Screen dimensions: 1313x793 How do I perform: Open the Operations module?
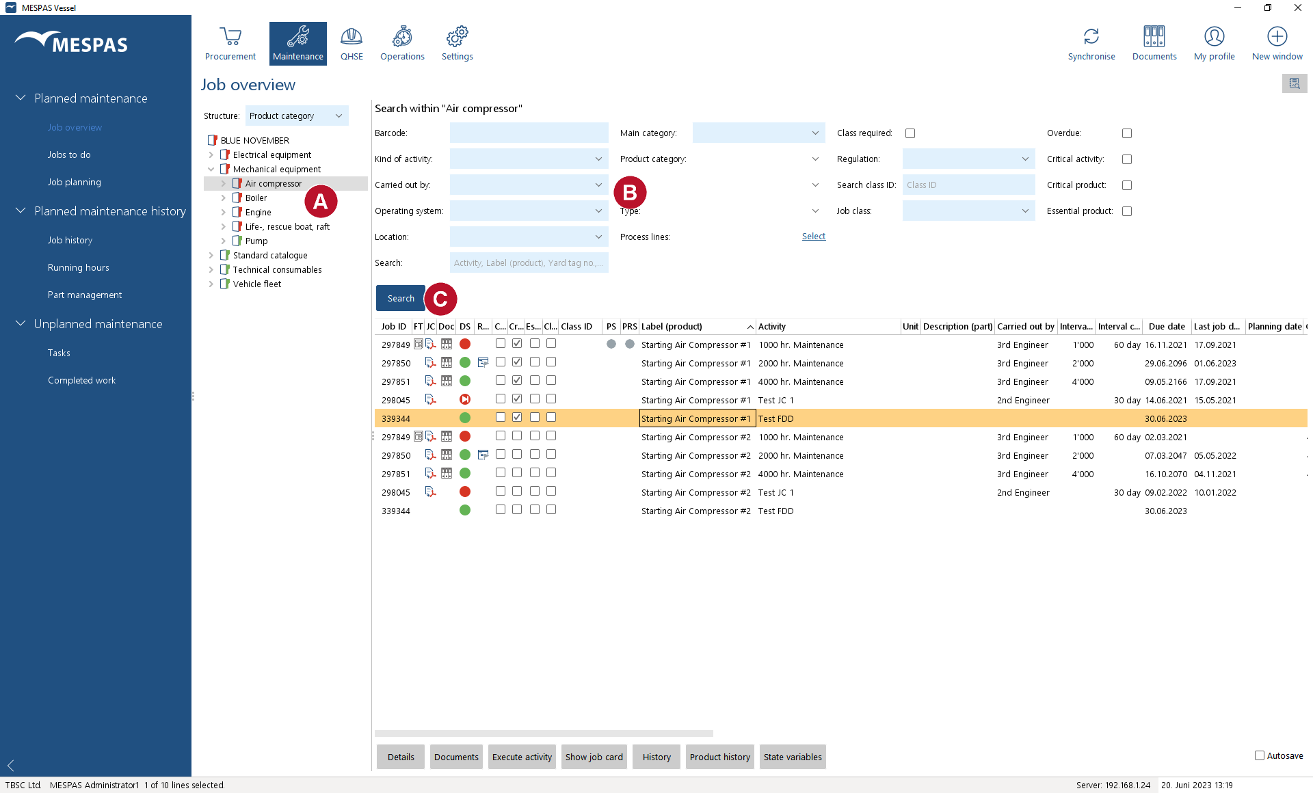pos(402,43)
